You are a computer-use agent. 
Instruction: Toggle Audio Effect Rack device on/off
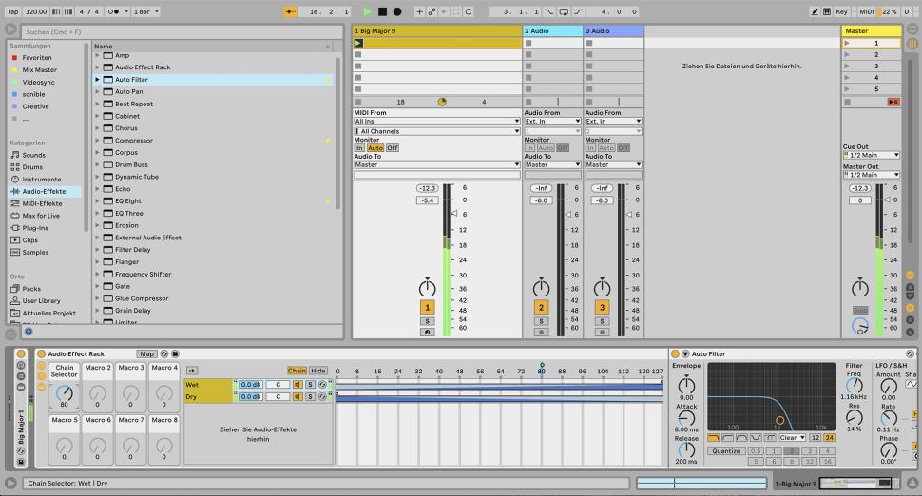(x=41, y=353)
